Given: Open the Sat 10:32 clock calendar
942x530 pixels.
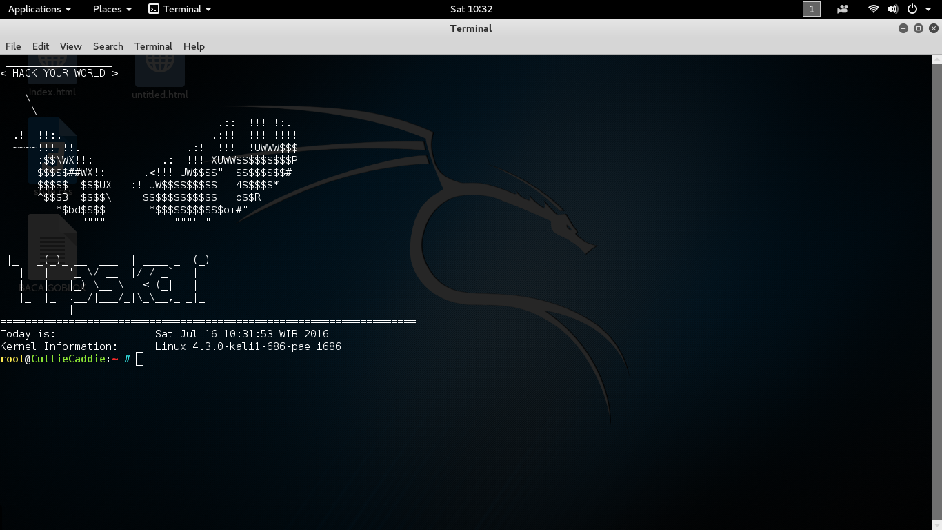Looking at the screenshot, I should click(471, 9).
